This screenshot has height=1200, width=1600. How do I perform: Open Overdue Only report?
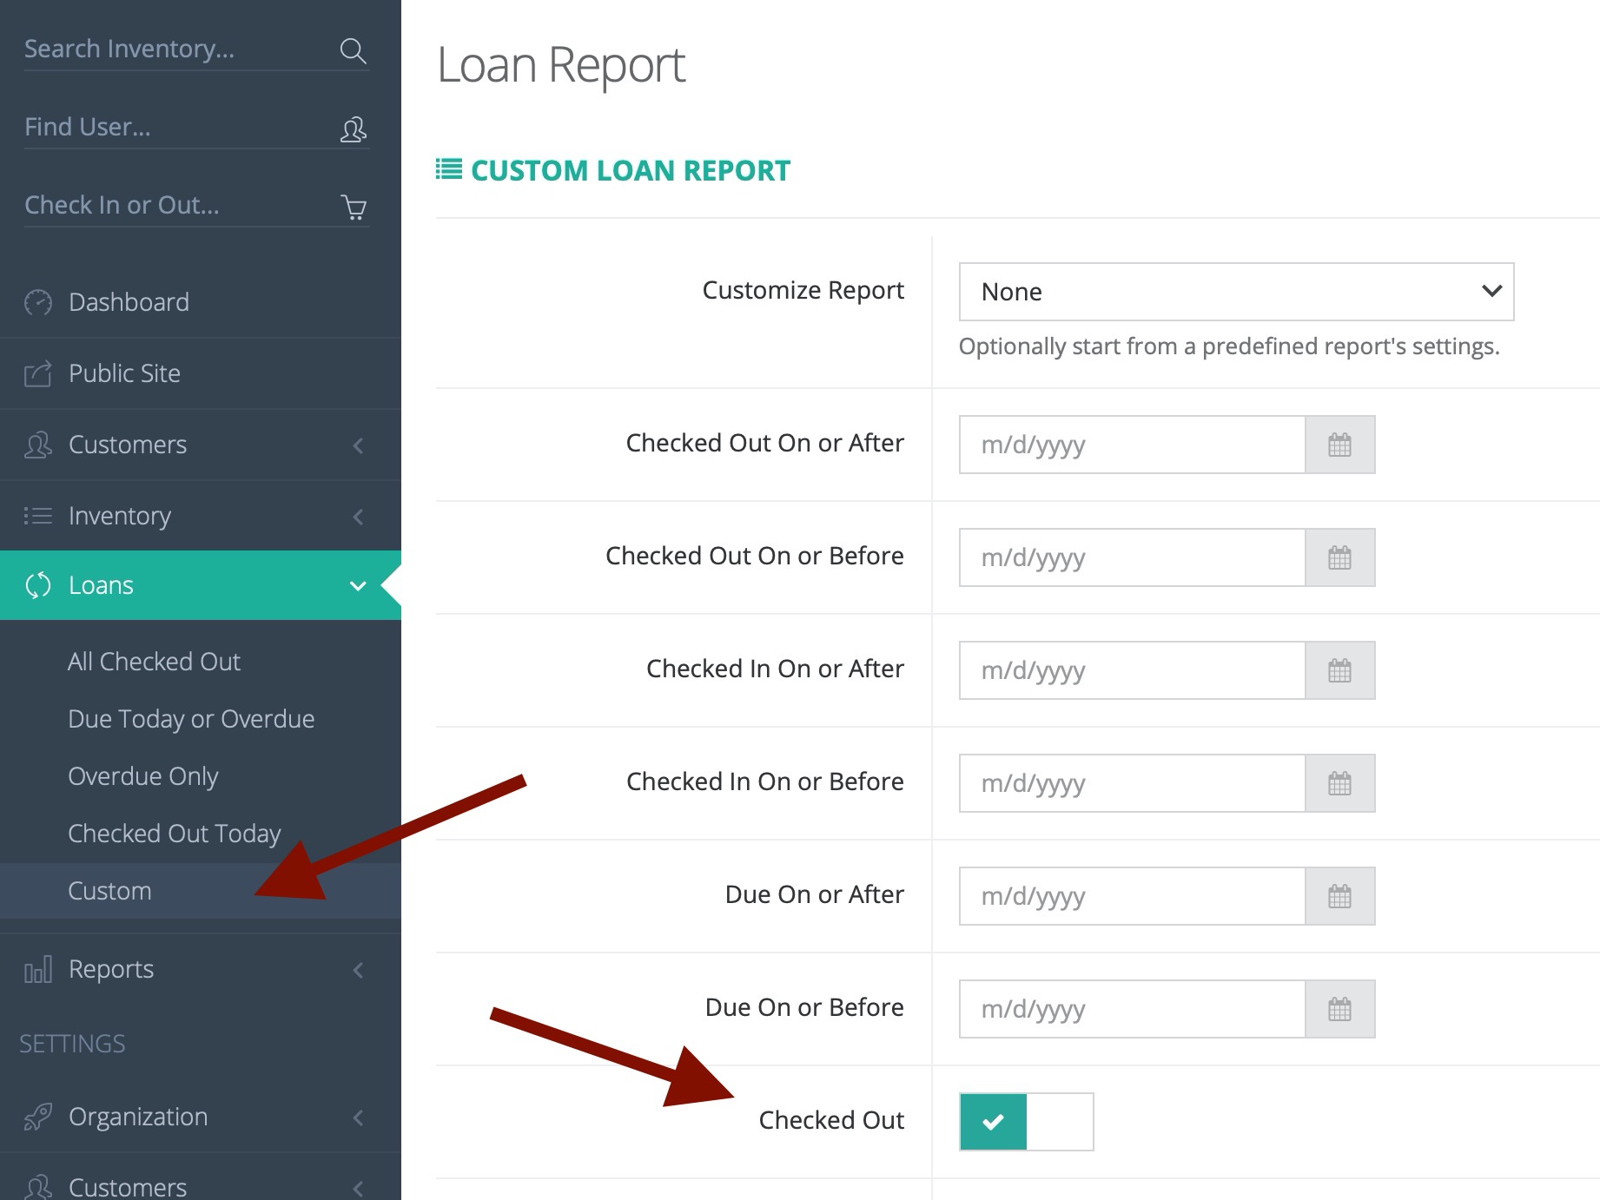coord(143,776)
